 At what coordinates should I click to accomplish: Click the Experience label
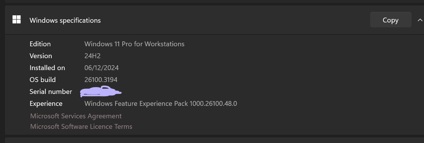(x=46, y=104)
